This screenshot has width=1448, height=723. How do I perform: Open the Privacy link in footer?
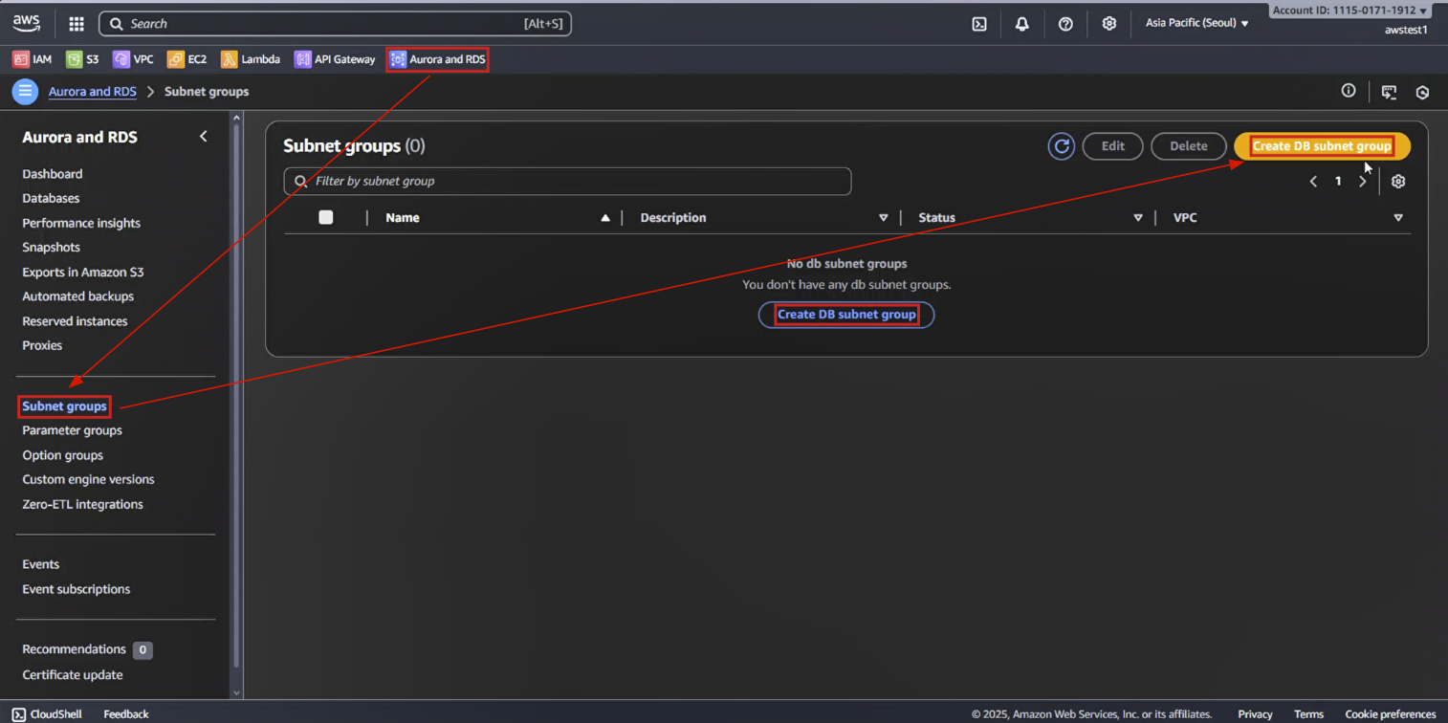[1255, 714]
